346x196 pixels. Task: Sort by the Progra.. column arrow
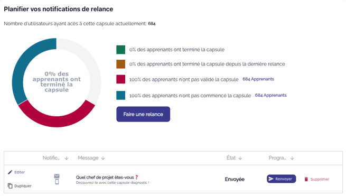coord(292,158)
